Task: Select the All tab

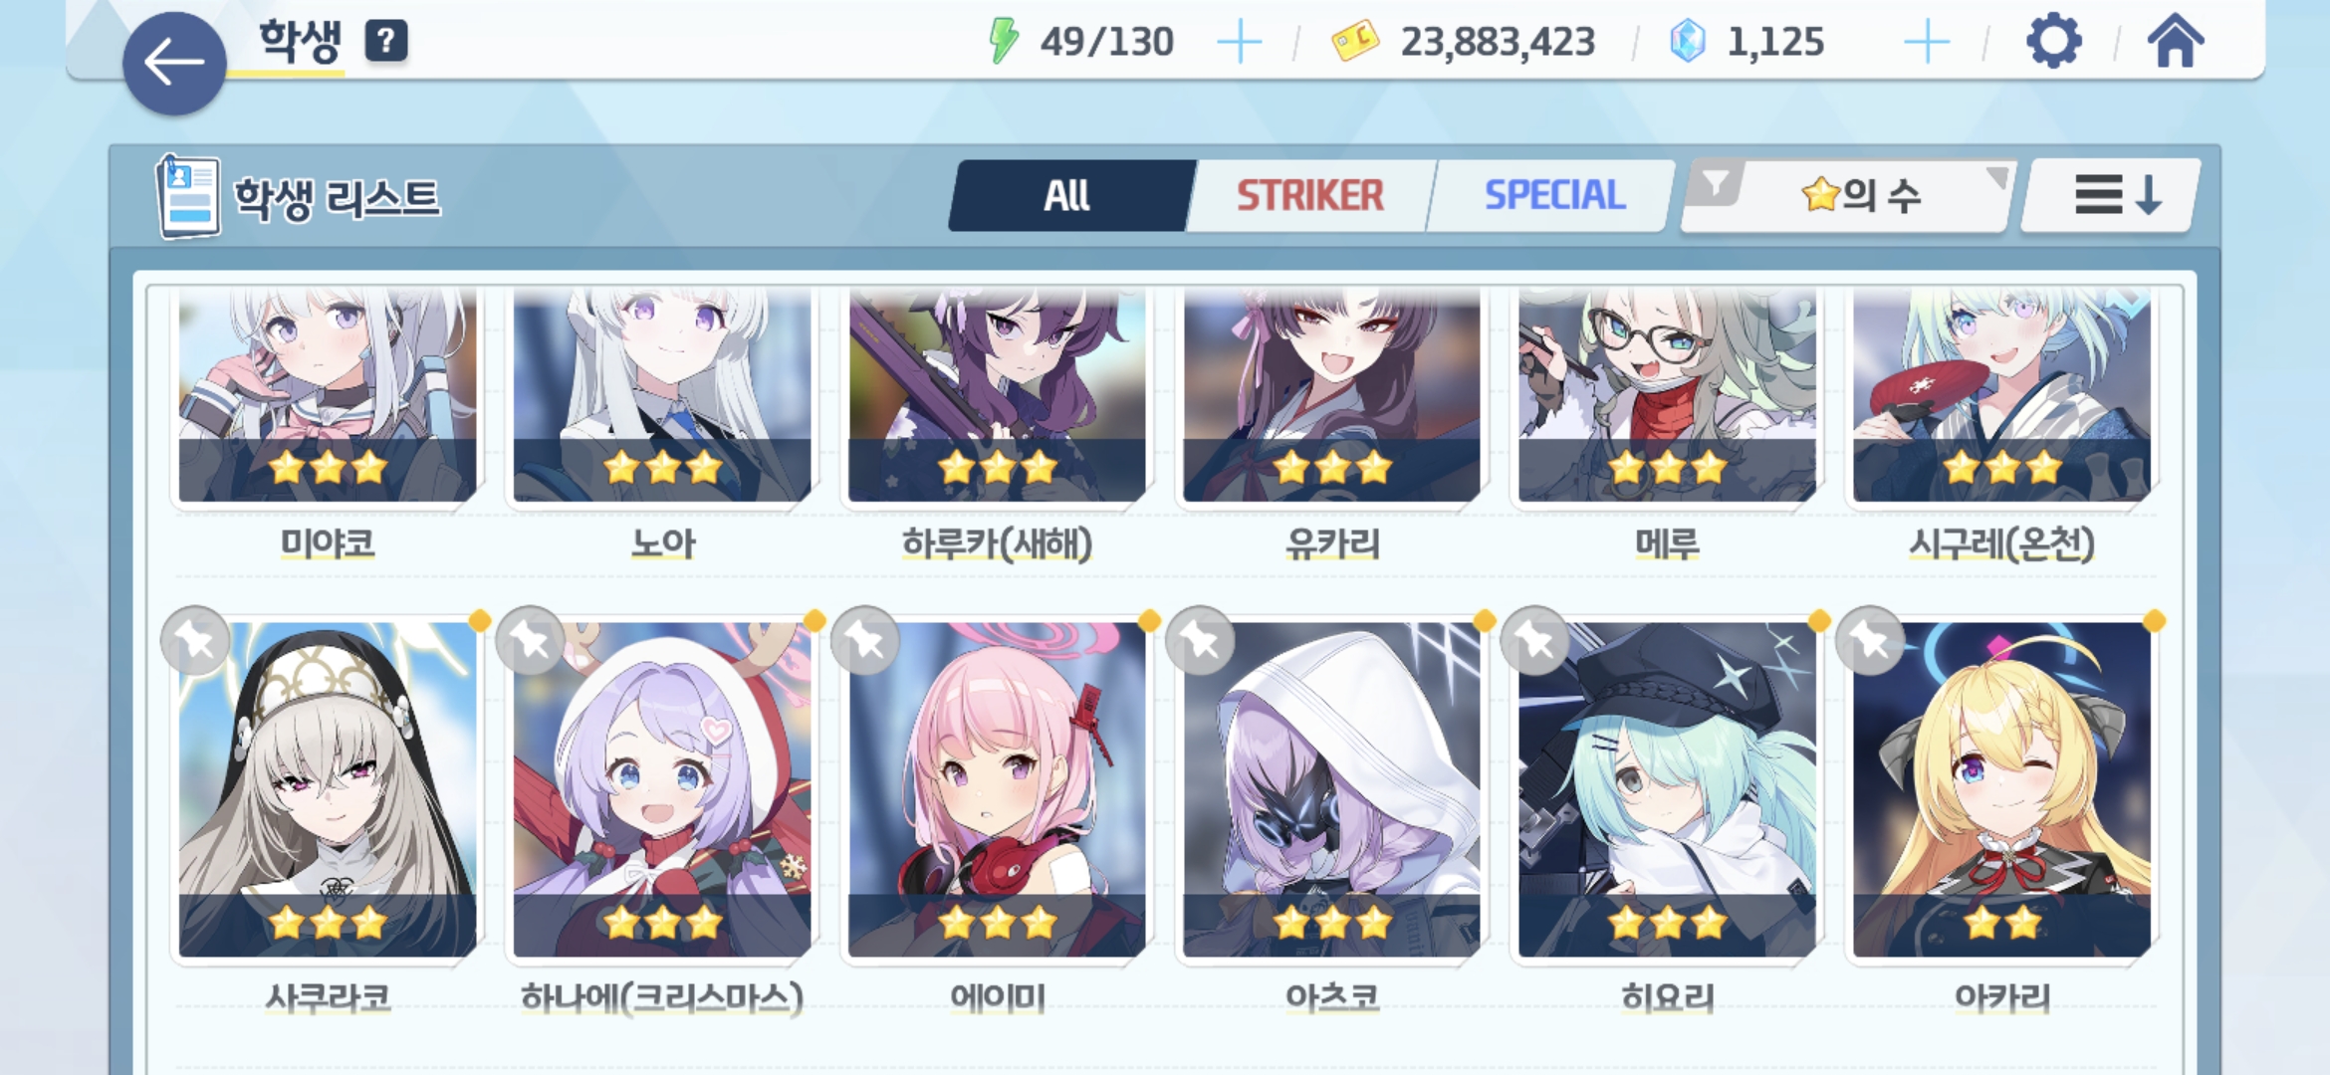Action: point(1067,195)
